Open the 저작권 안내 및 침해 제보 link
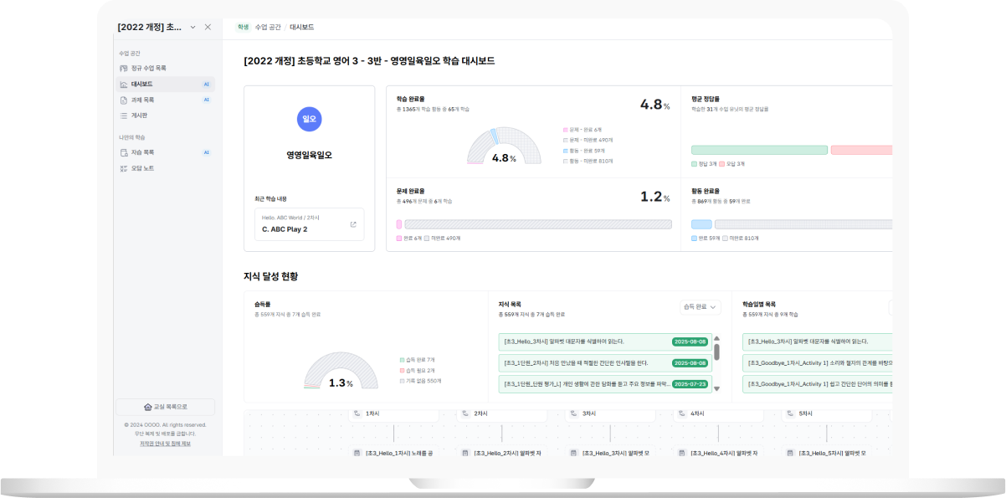Viewport: 1006px width, 498px height. pos(165,444)
